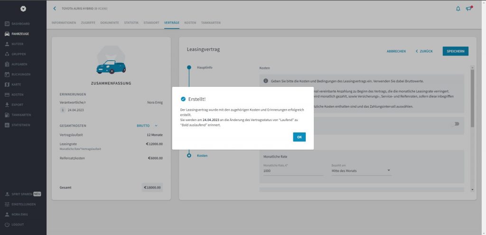Click the blue car illustration
The image size is (486, 235).
[x=111, y=67]
